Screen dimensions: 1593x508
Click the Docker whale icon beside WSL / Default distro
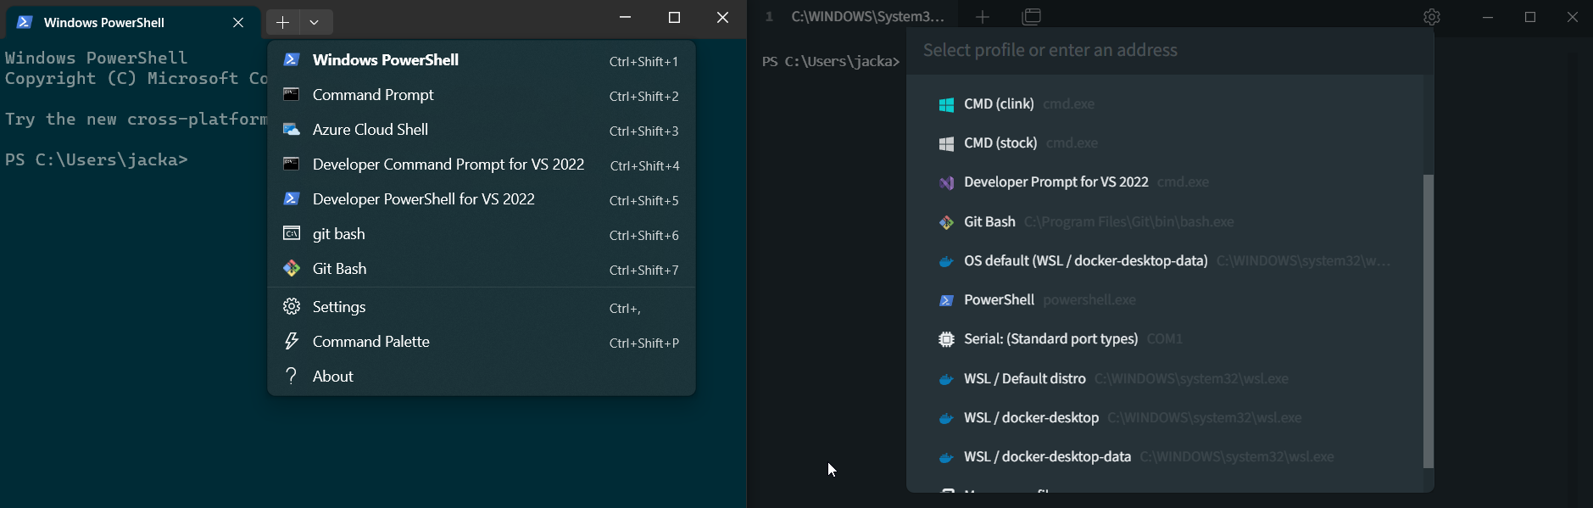pos(946,379)
